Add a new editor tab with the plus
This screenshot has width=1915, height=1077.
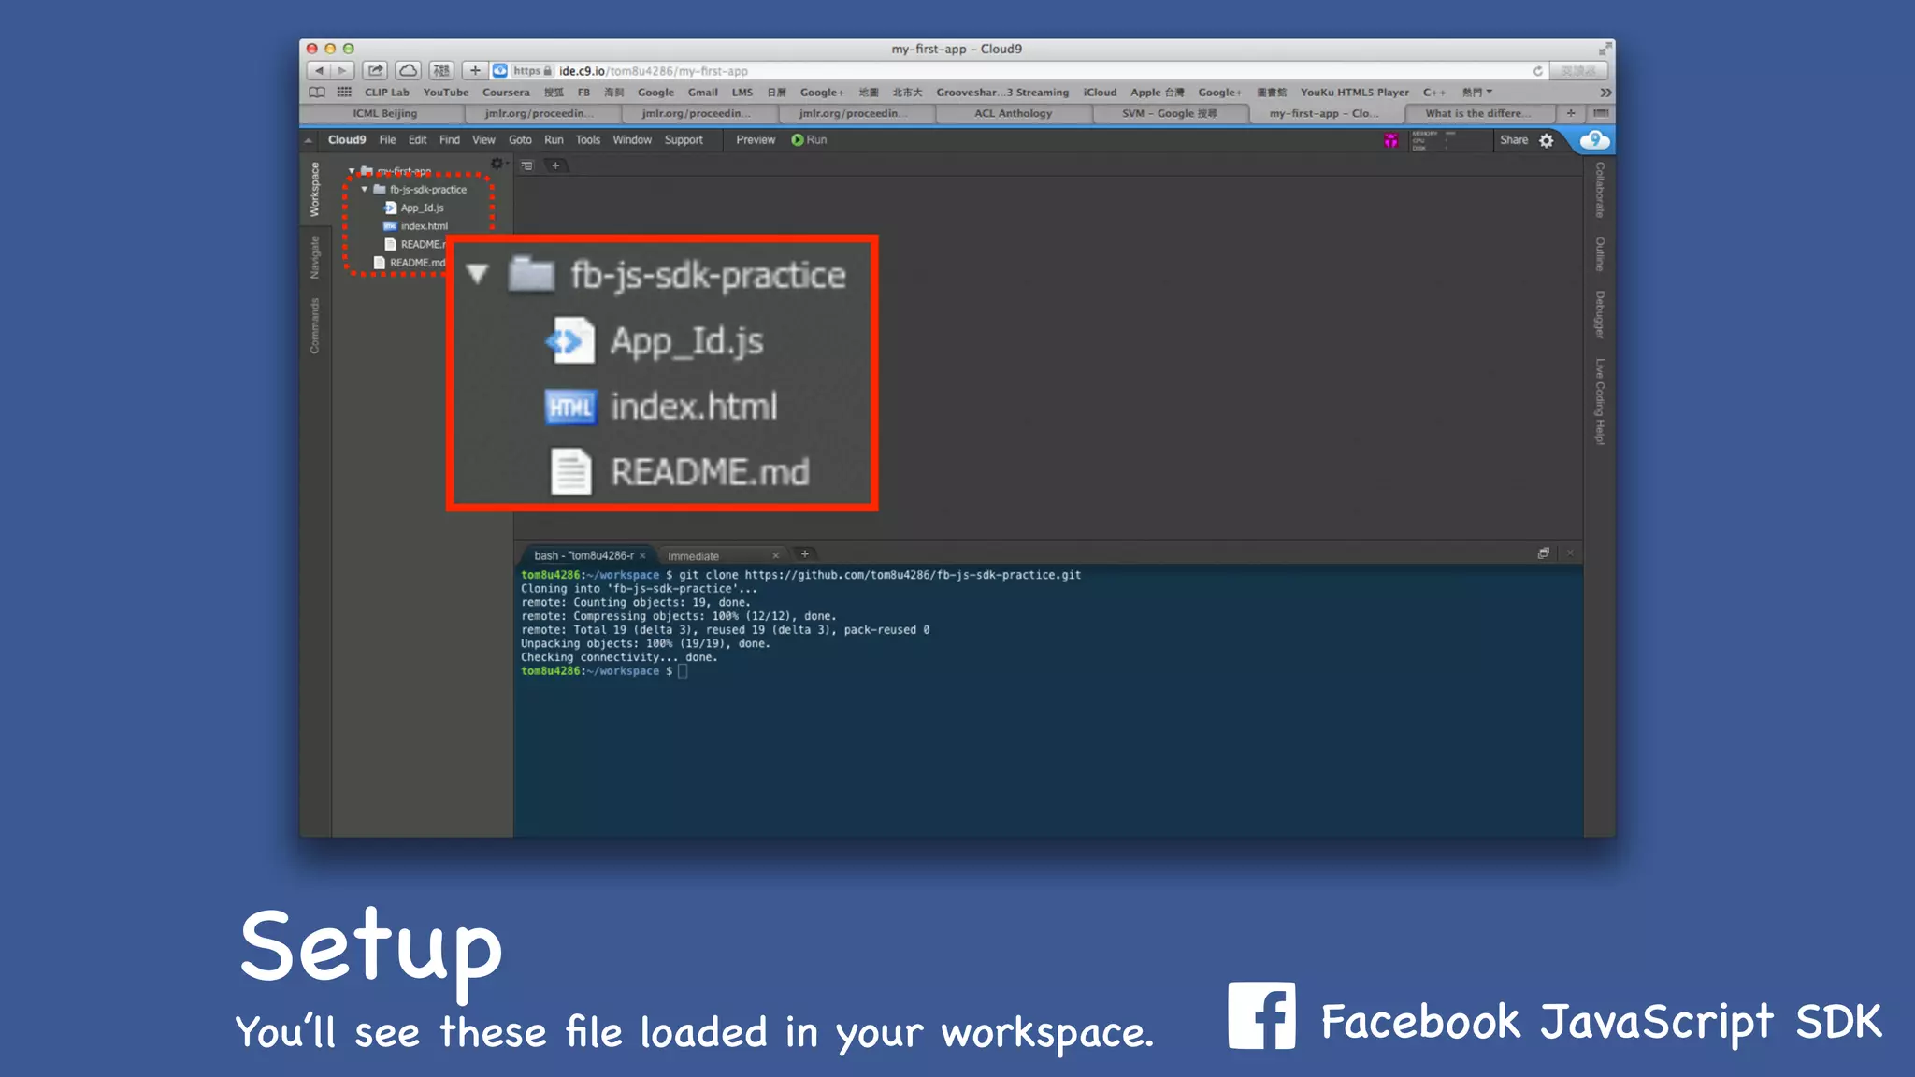(x=555, y=165)
